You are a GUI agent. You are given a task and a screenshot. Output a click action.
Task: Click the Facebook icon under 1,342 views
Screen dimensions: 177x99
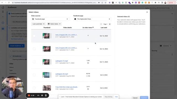coord(88,63)
